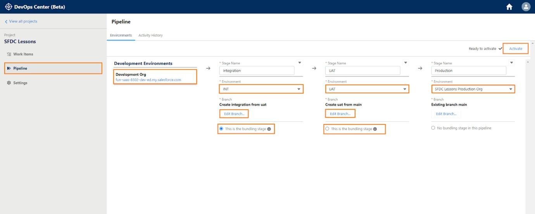Viewport: 535px width, 214px height.
Task: Open the INT environment dropdown
Action: (x=261, y=89)
